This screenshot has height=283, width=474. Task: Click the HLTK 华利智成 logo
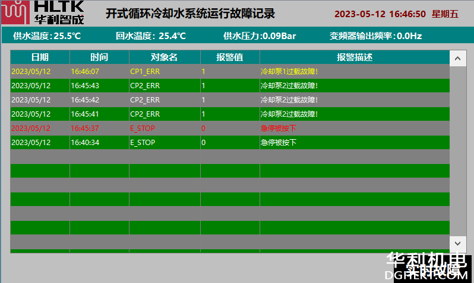(x=43, y=12)
